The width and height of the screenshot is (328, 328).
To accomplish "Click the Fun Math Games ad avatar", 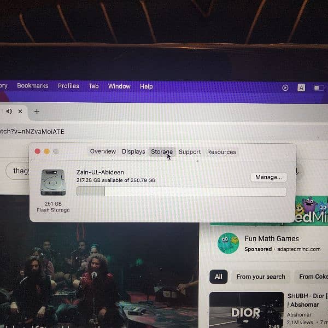I will pos(228,243).
